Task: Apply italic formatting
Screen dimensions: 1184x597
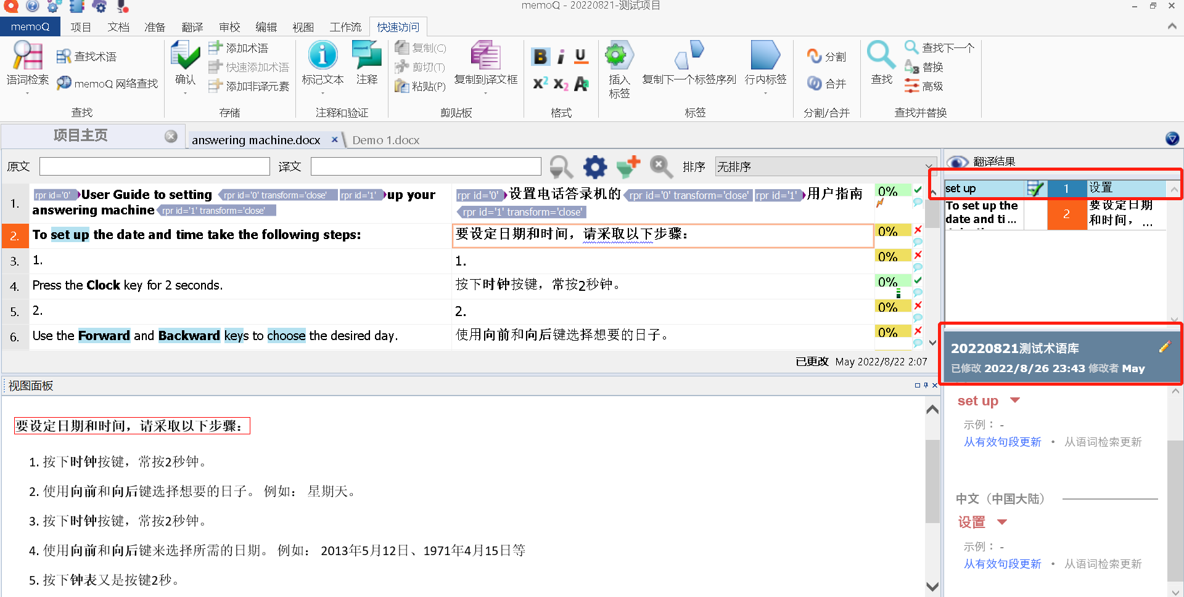Action: (561, 57)
